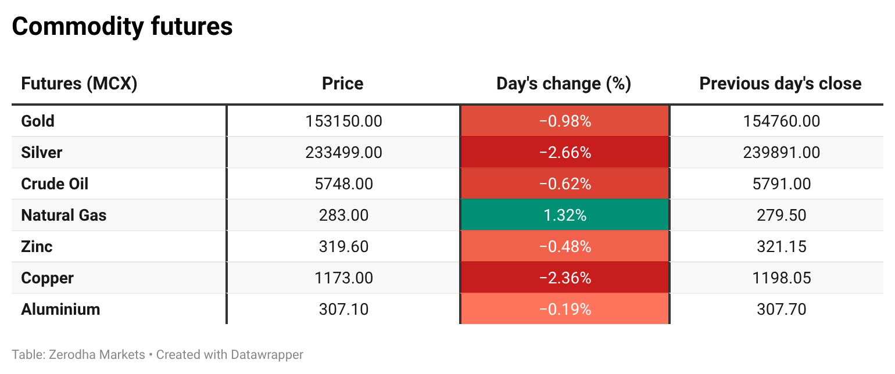Select Silver's dark red −2.66% cell
The height and width of the screenshot is (374, 895).
565,153
